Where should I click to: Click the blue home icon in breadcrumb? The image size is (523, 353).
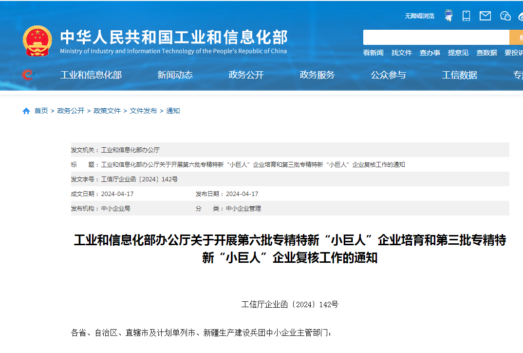[26, 111]
